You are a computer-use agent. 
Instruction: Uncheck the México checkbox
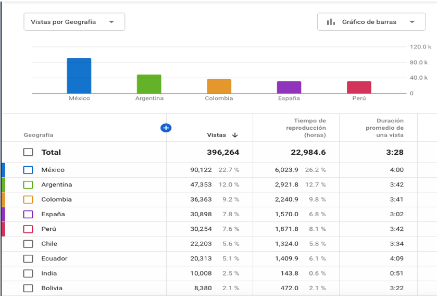28,170
